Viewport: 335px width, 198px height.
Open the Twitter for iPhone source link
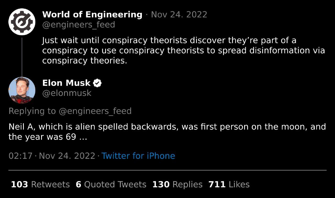[x=138, y=156]
